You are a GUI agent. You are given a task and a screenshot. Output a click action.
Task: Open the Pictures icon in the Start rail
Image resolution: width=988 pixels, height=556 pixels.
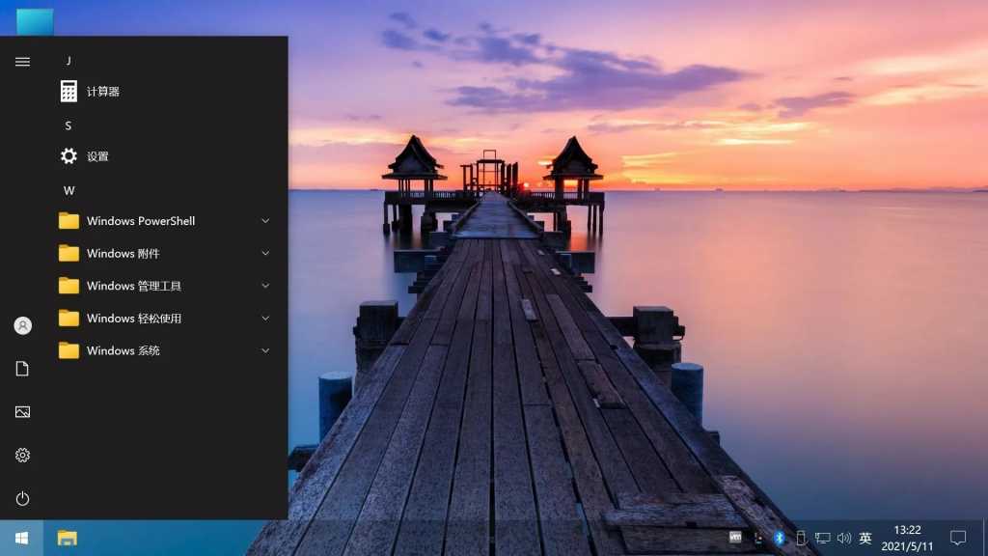coord(22,411)
